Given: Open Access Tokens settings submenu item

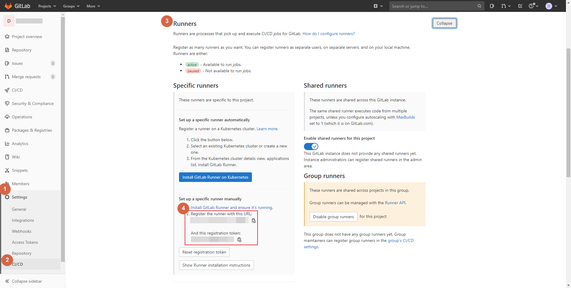Looking at the screenshot, I should (25, 242).
